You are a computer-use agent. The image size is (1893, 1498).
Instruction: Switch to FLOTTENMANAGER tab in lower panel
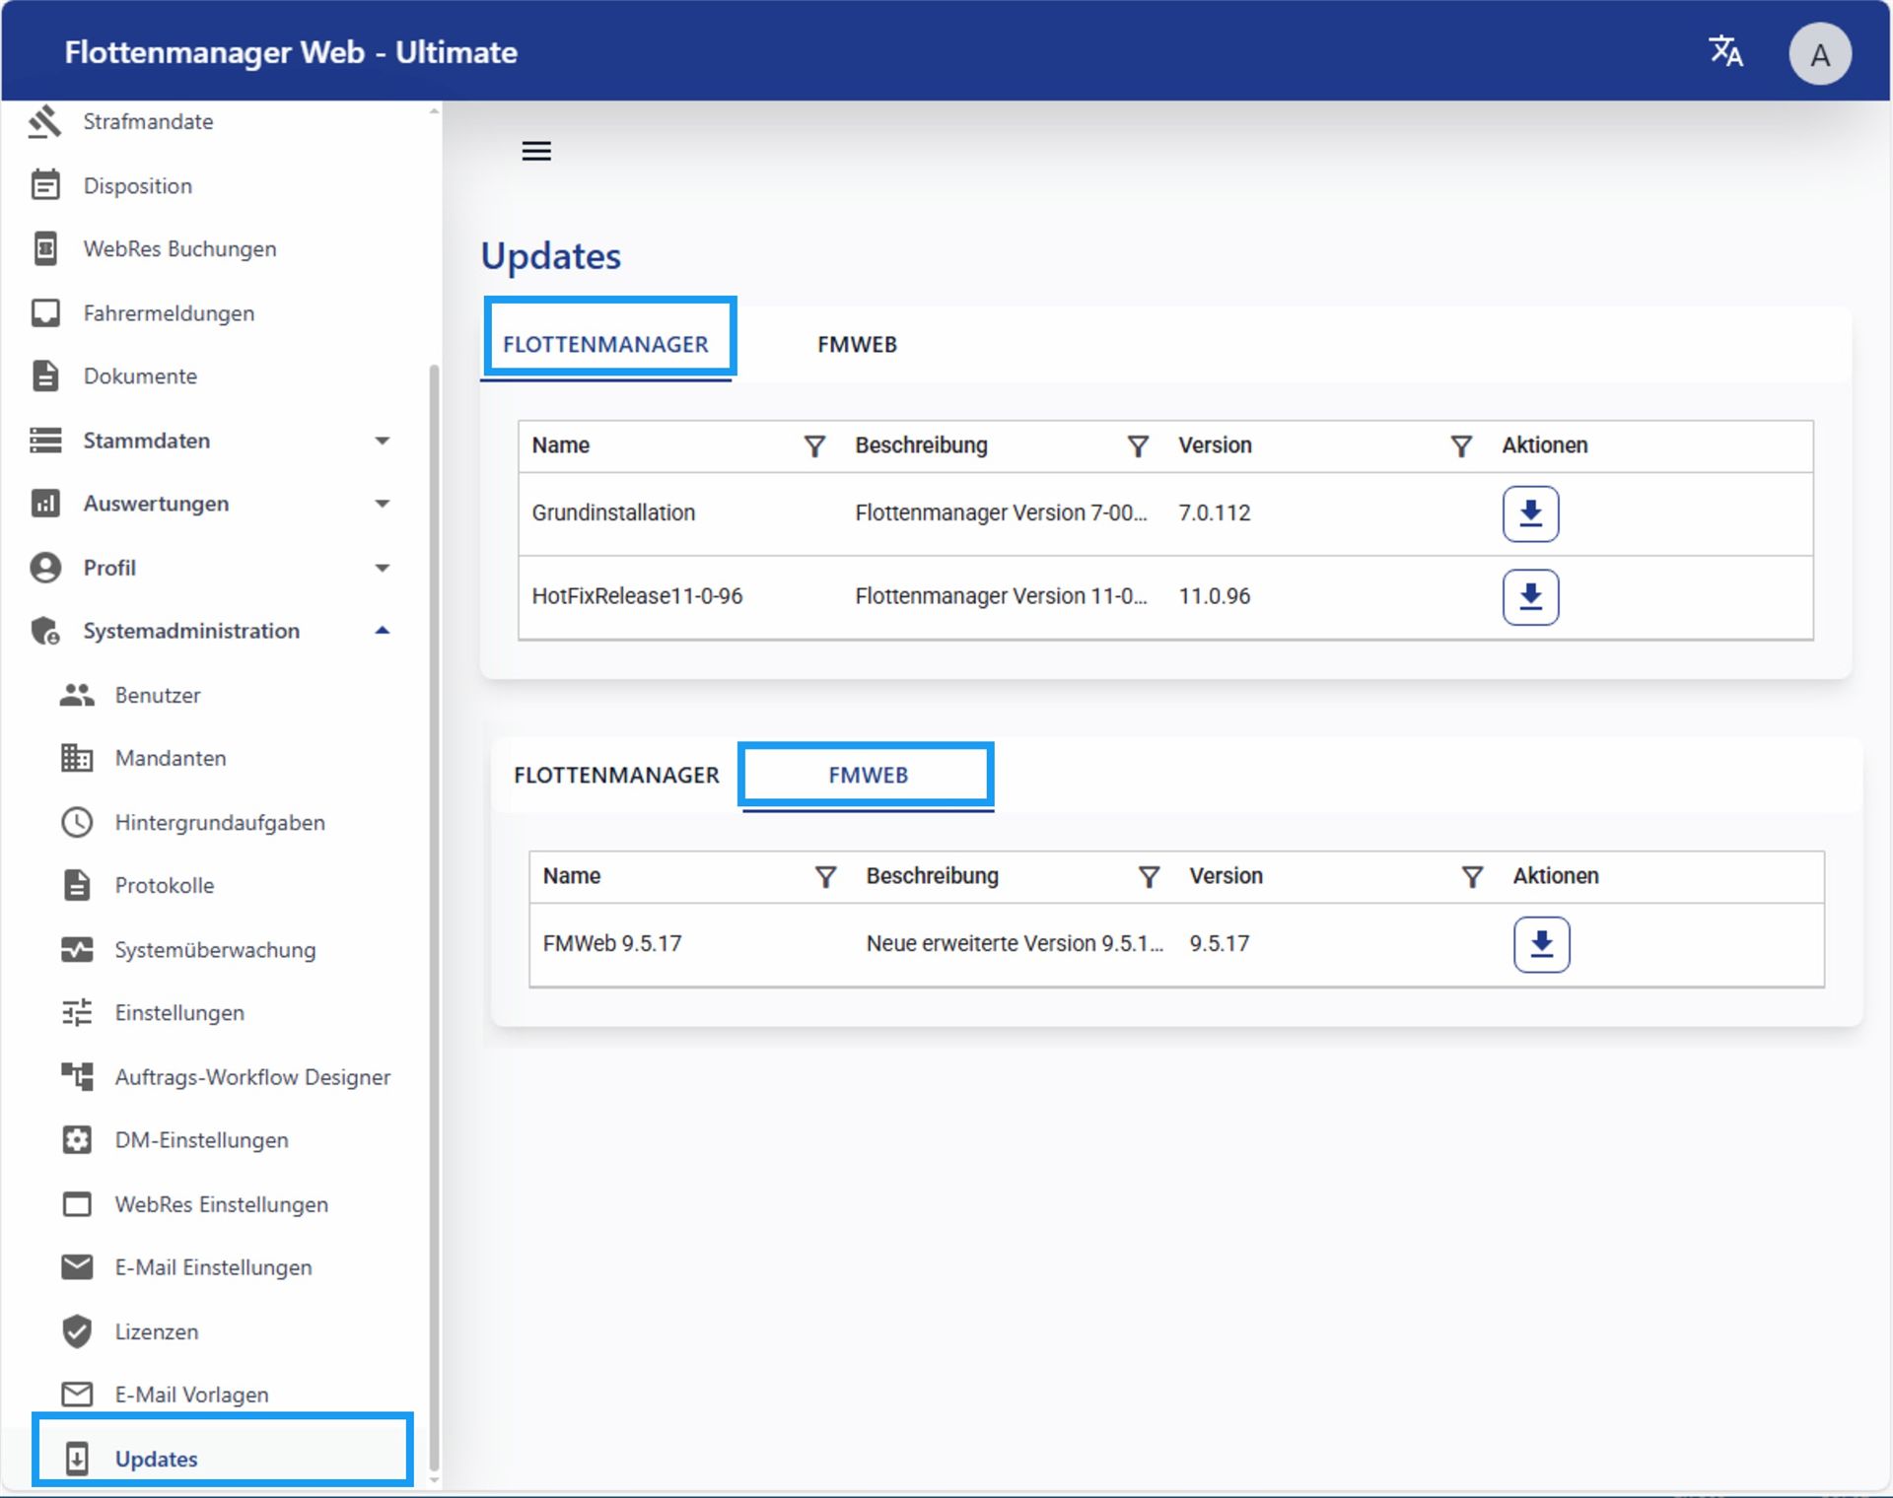click(616, 776)
